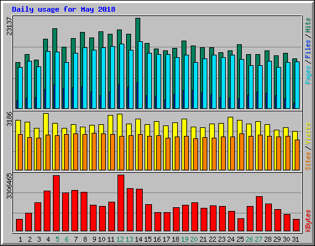Select day label 17 on the axis

pyautogui.click(x=166, y=239)
